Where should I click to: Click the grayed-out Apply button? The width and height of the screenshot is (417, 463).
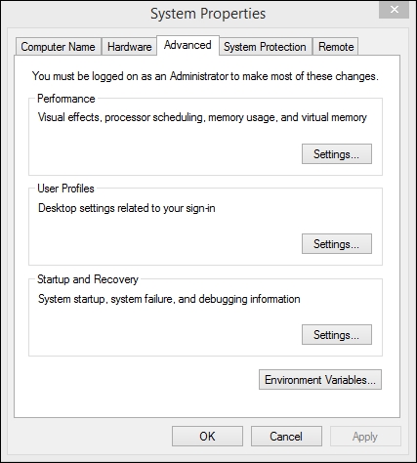click(x=365, y=437)
